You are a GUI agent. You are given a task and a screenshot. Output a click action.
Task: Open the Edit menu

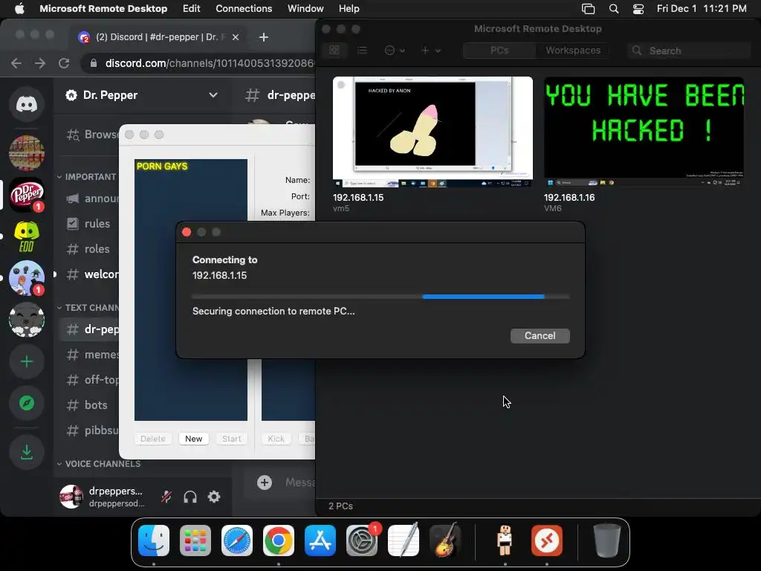click(191, 8)
